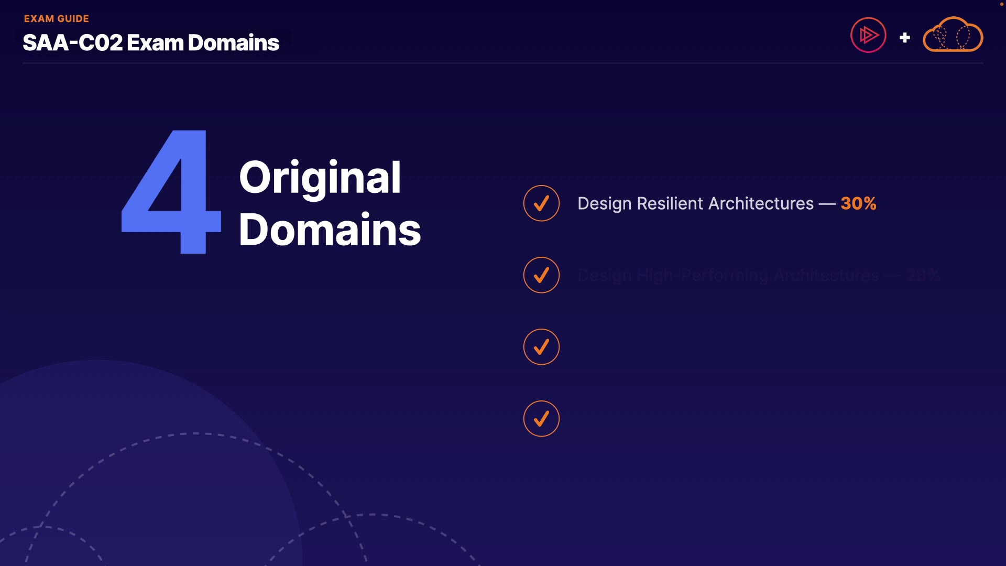Click the third checkmark circle from top
This screenshot has height=566, width=1006.
[541, 347]
